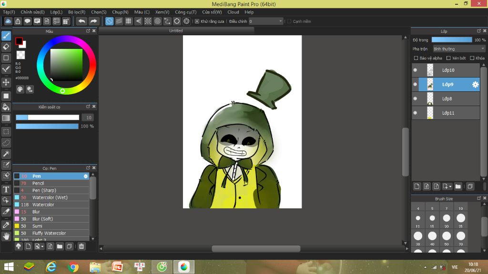Toggle Khử răng cưa checkbox
This screenshot has height=274, width=488.
pyautogui.click(x=197, y=21)
